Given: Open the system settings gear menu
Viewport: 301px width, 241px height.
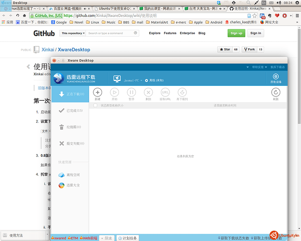Looking at the screenshot, I should pyautogui.click(x=297, y=3).
